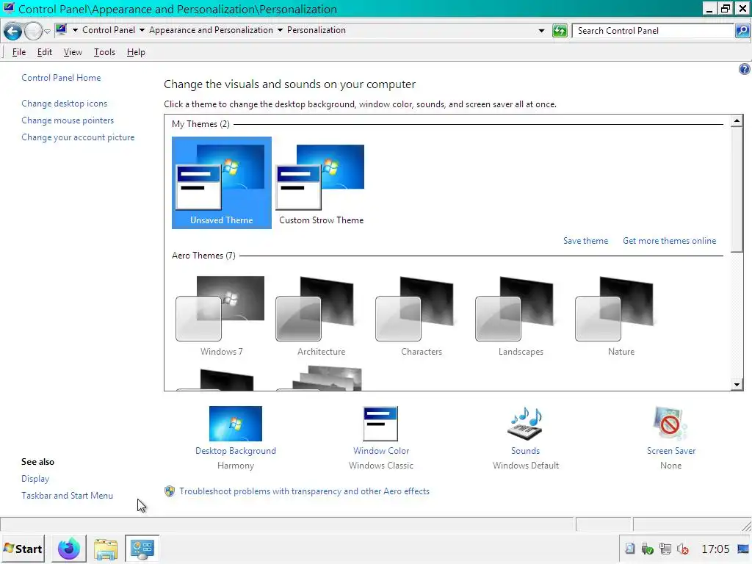The image size is (752, 564).
Task: Open the View menu
Action: [x=73, y=52]
